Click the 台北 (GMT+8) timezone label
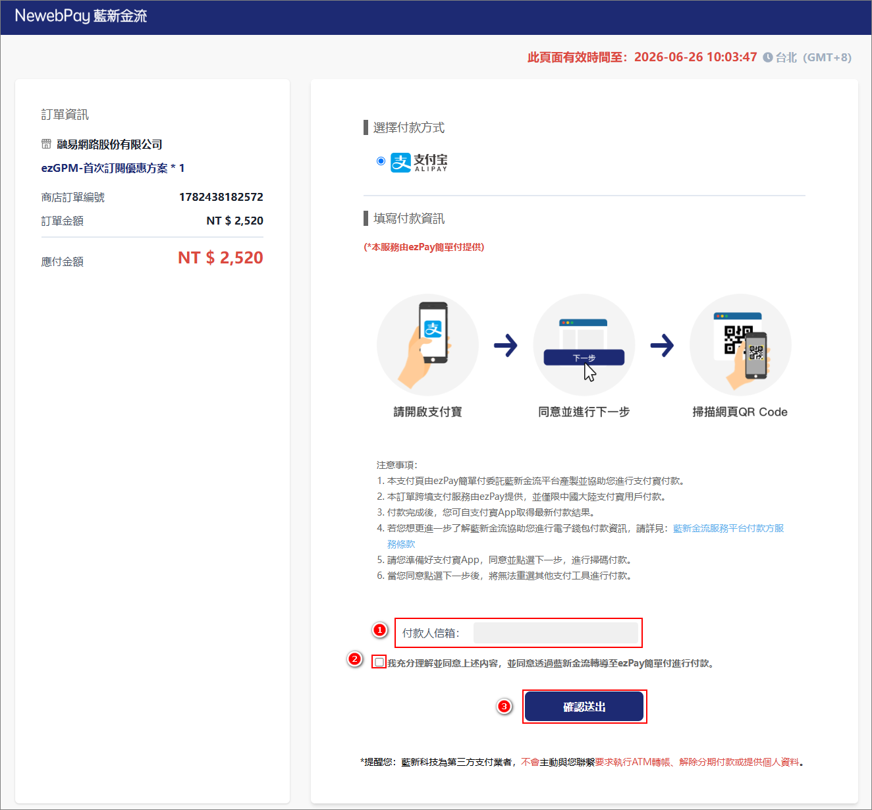 click(x=813, y=57)
